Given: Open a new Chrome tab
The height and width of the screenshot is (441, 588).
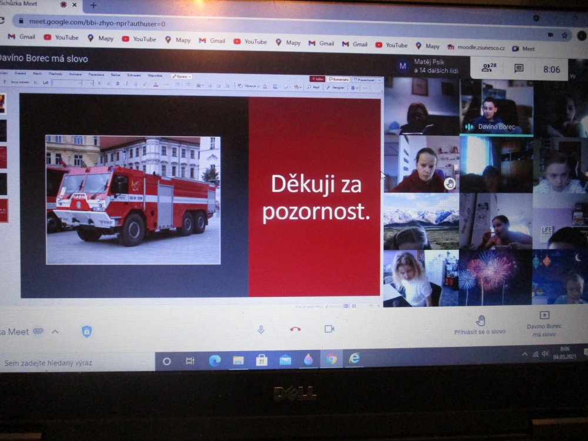Looking at the screenshot, I should (x=93, y=5).
